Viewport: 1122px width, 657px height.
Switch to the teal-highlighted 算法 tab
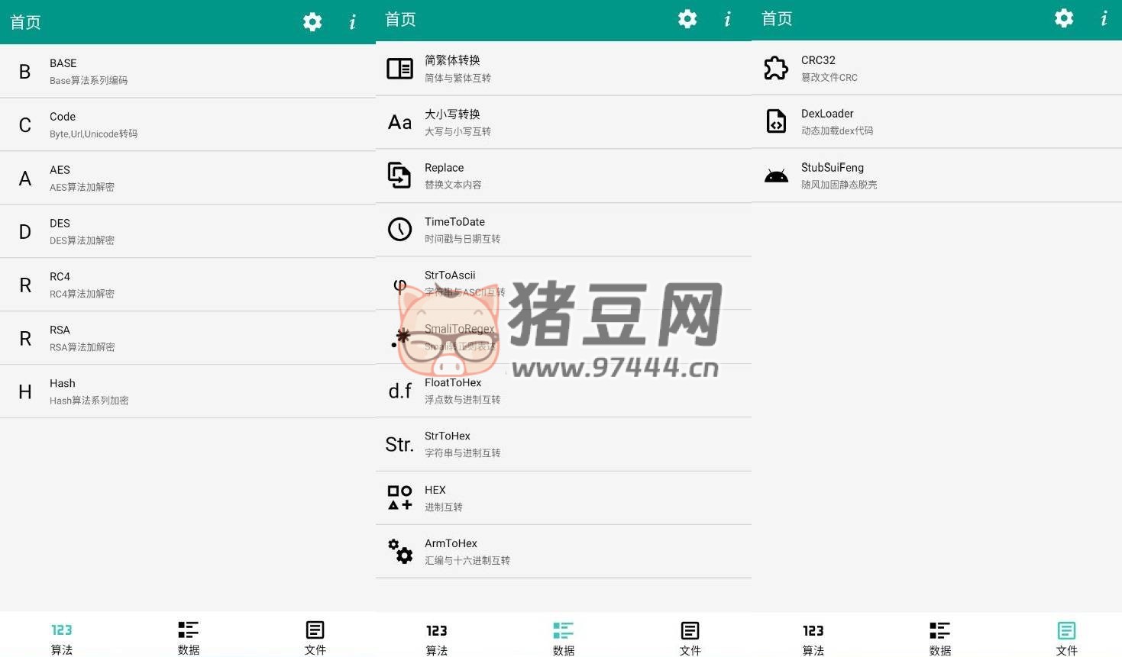point(62,637)
